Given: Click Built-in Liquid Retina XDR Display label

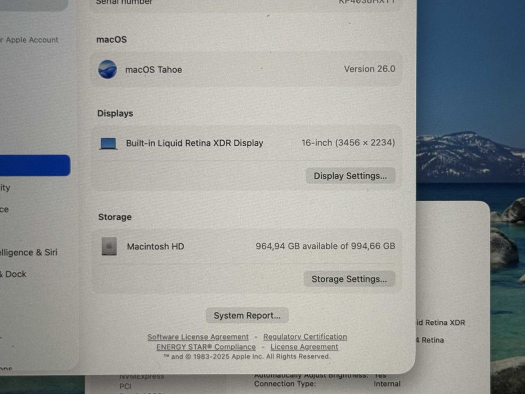Looking at the screenshot, I should point(195,143).
